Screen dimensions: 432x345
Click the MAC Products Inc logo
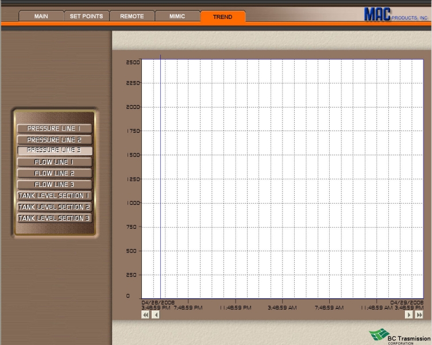(x=396, y=14)
